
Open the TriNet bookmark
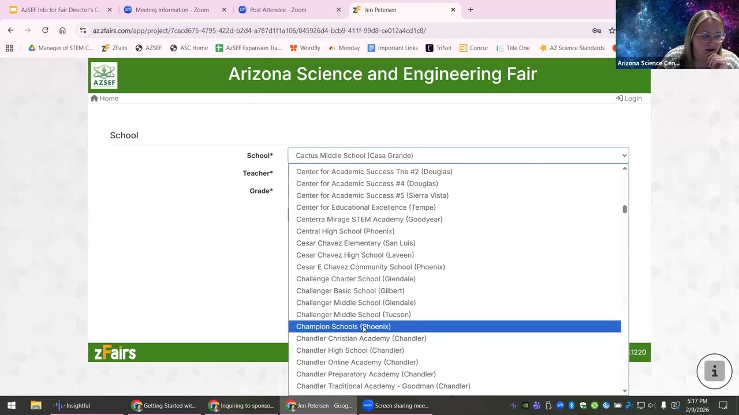(439, 48)
